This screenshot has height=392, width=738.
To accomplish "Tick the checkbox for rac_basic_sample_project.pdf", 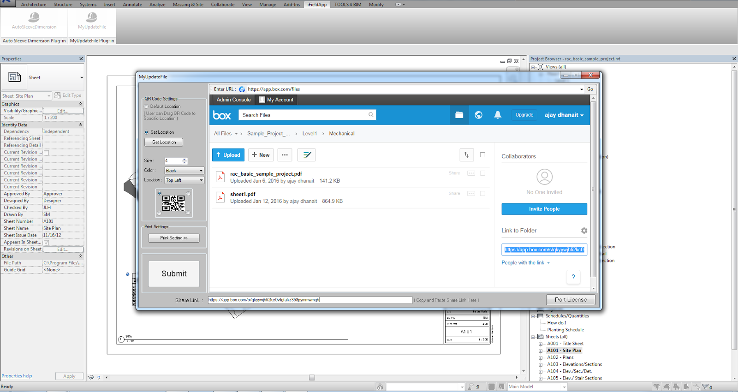I will click(x=482, y=173).
